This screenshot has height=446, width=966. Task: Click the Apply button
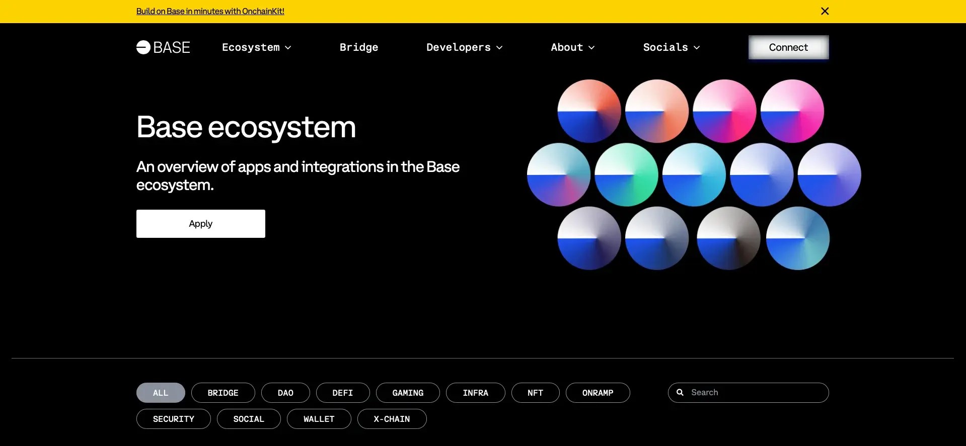[200, 224]
